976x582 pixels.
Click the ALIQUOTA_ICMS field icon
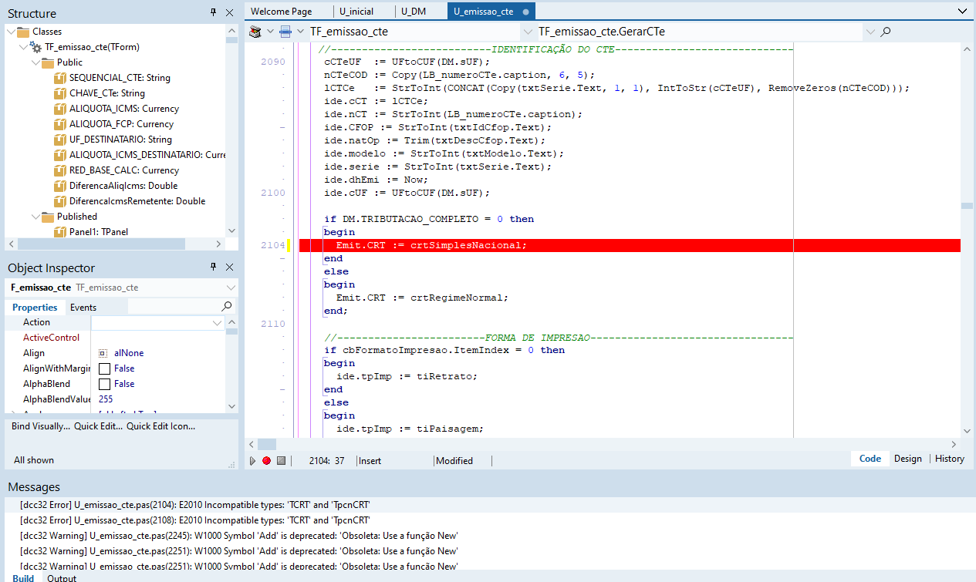click(x=60, y=109)
